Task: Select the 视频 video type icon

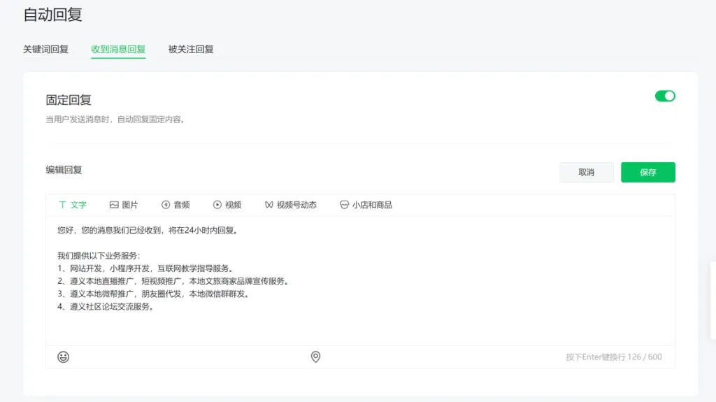Action: click(x=217, y=205)
